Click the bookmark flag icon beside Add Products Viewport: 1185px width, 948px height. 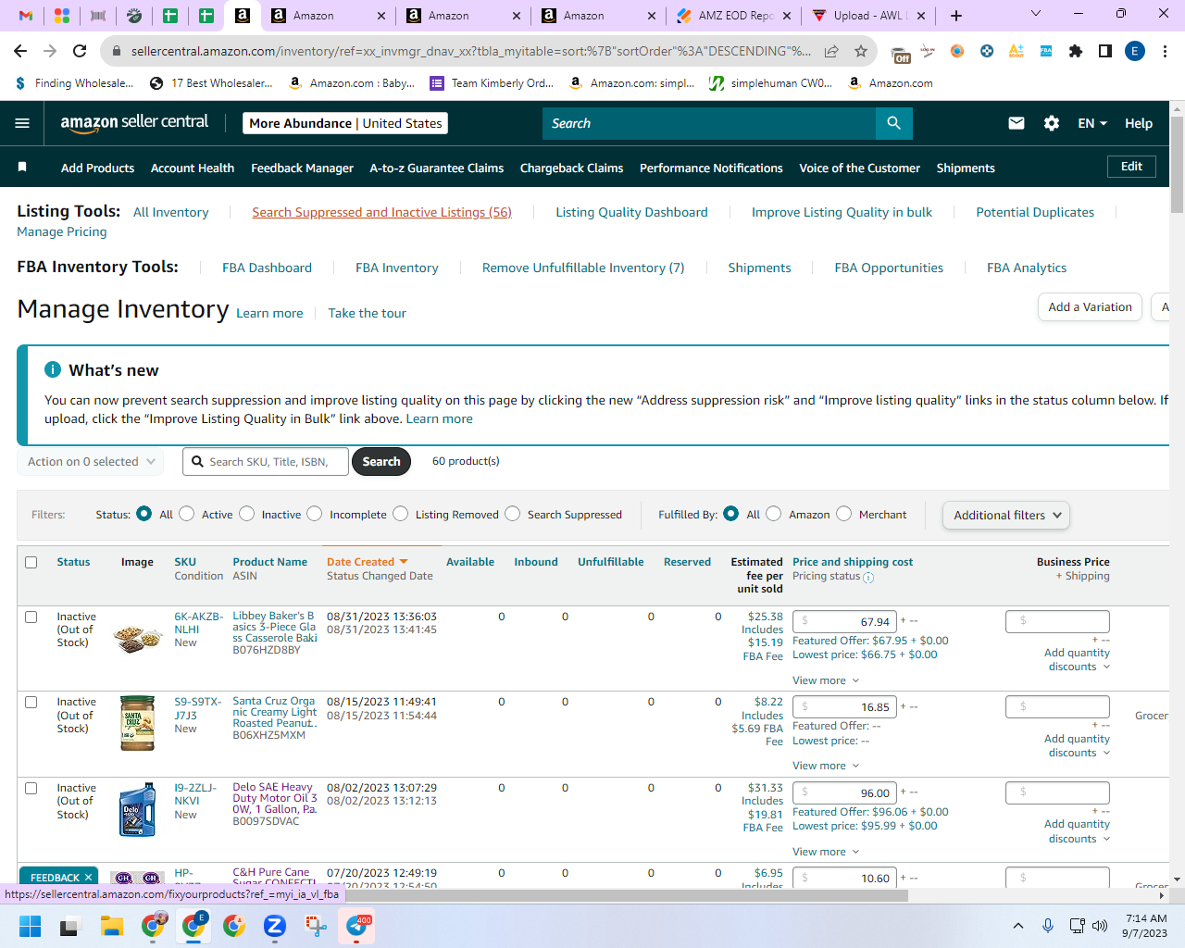click(22, 167)
